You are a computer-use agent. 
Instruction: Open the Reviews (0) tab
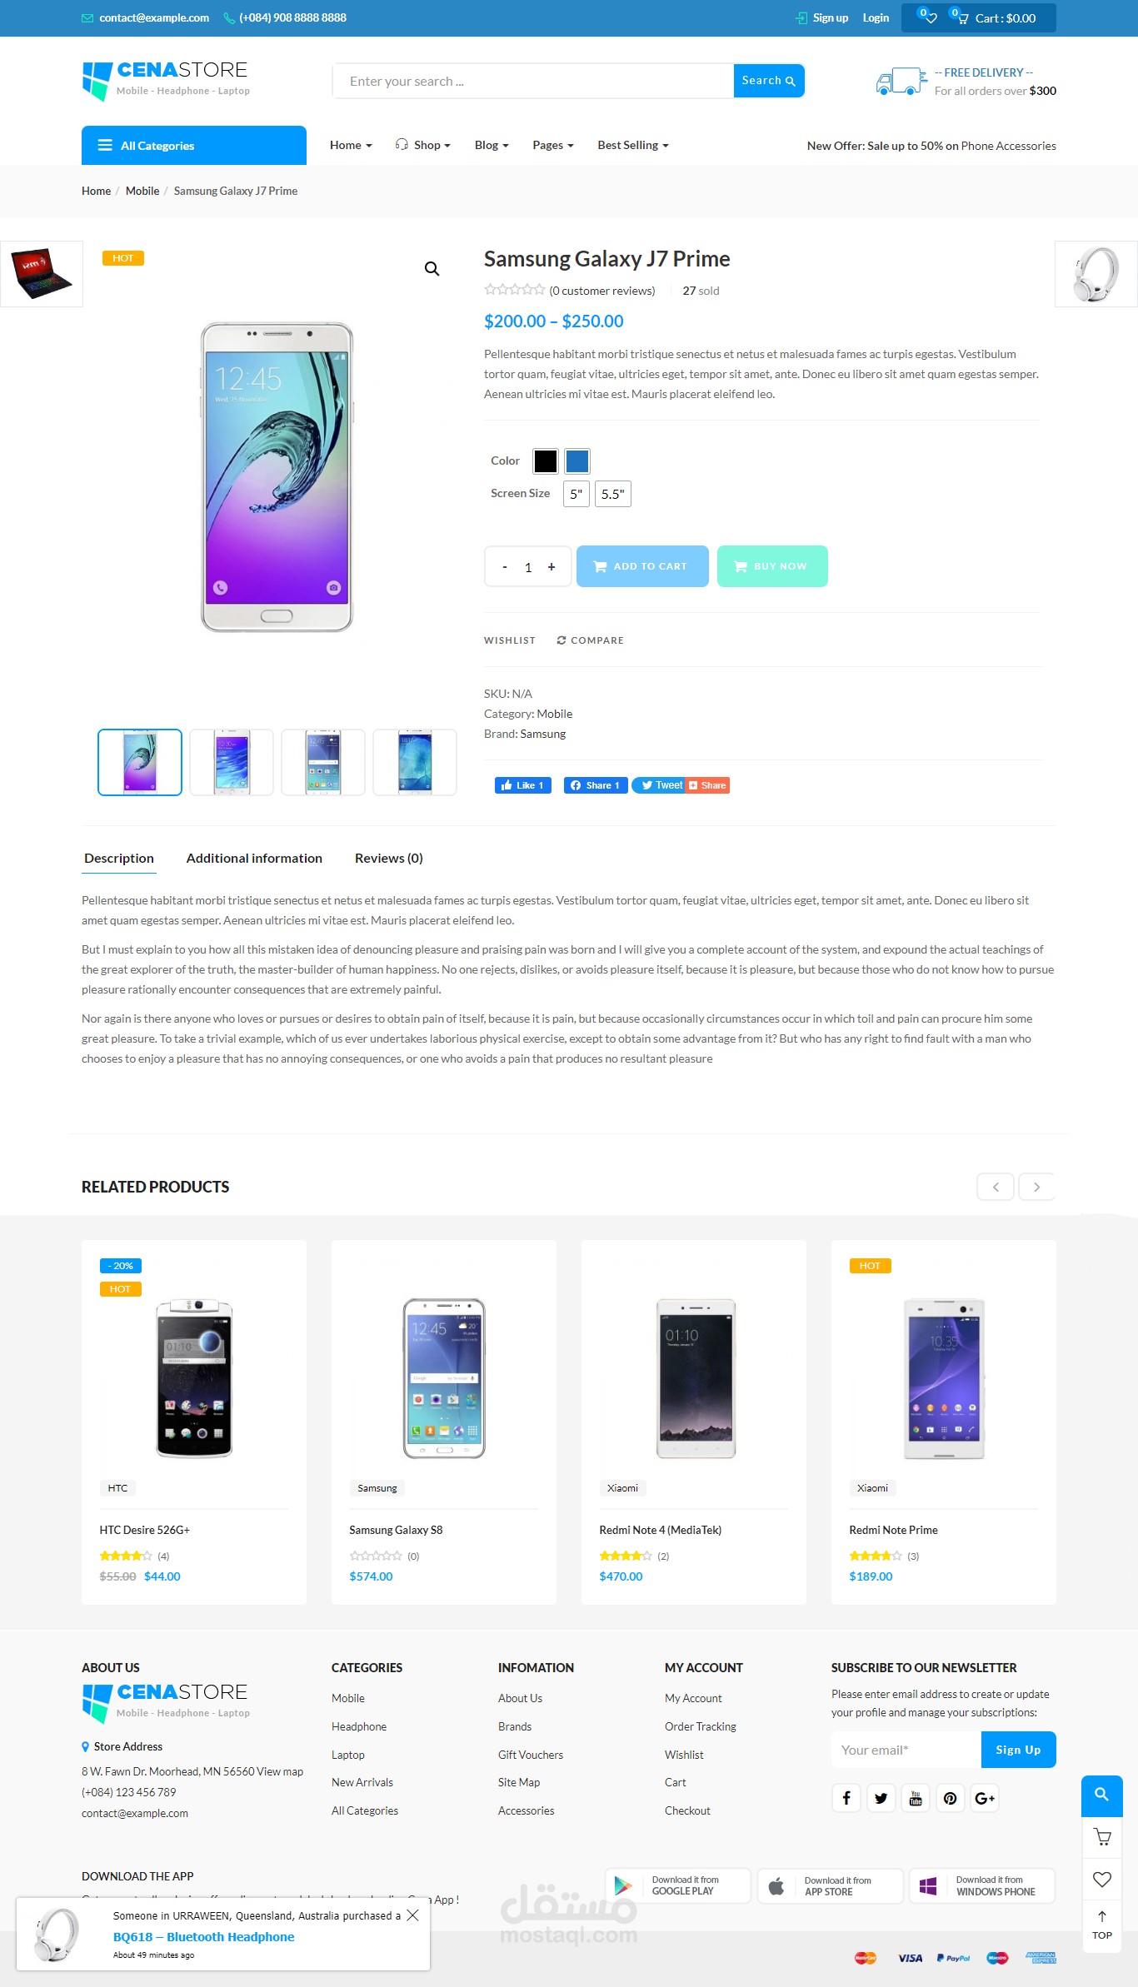pyautogui.click(x=388, y=859)
